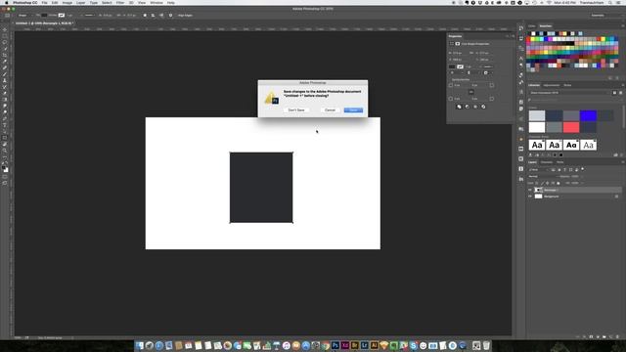Image resolution: width=626 pixels, height=352 pixels.
Task: Delete layer using Layers panel trash icon
Action: click(x=617, y=336)
